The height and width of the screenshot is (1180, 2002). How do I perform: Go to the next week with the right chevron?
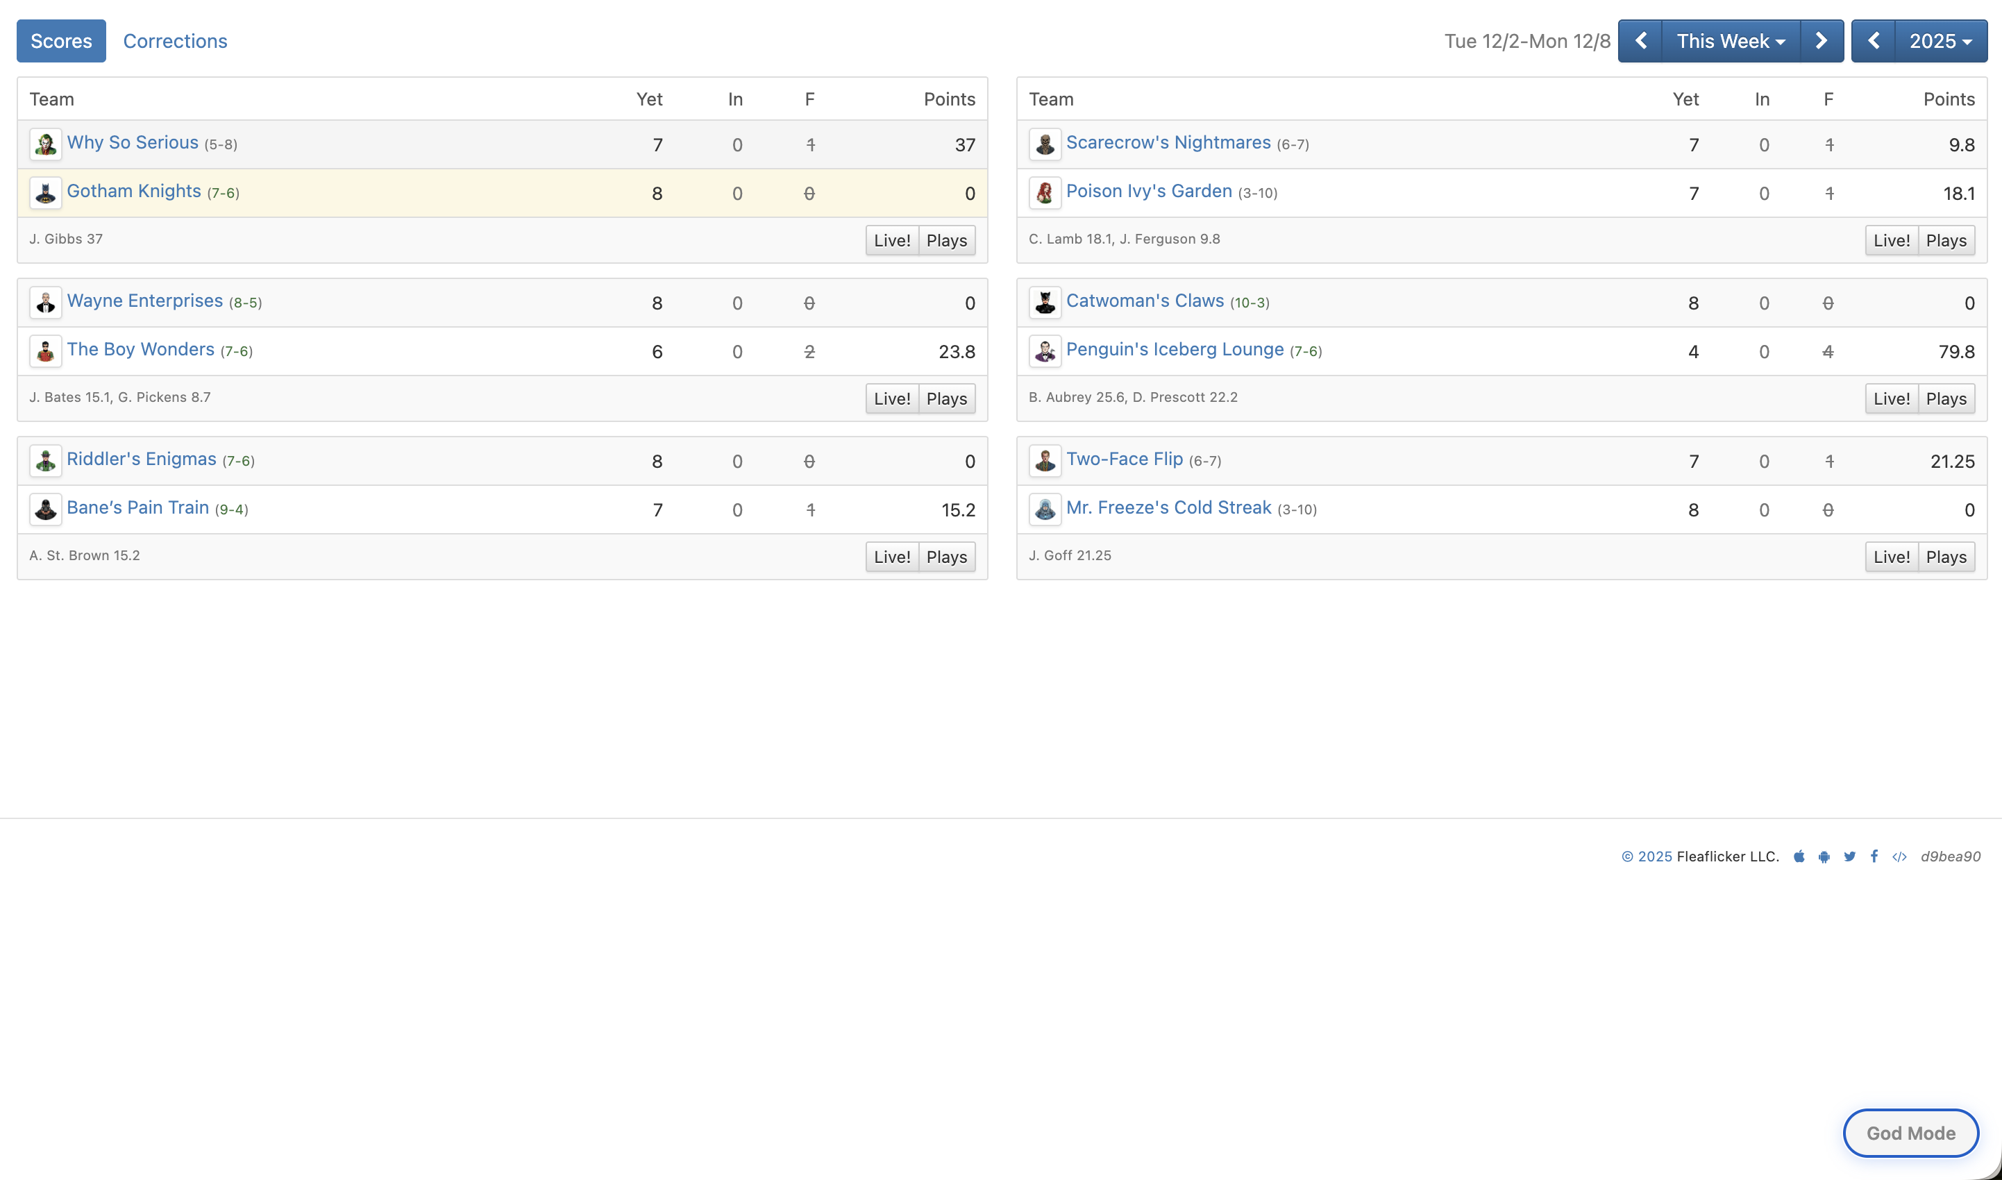click(1821, 40)
